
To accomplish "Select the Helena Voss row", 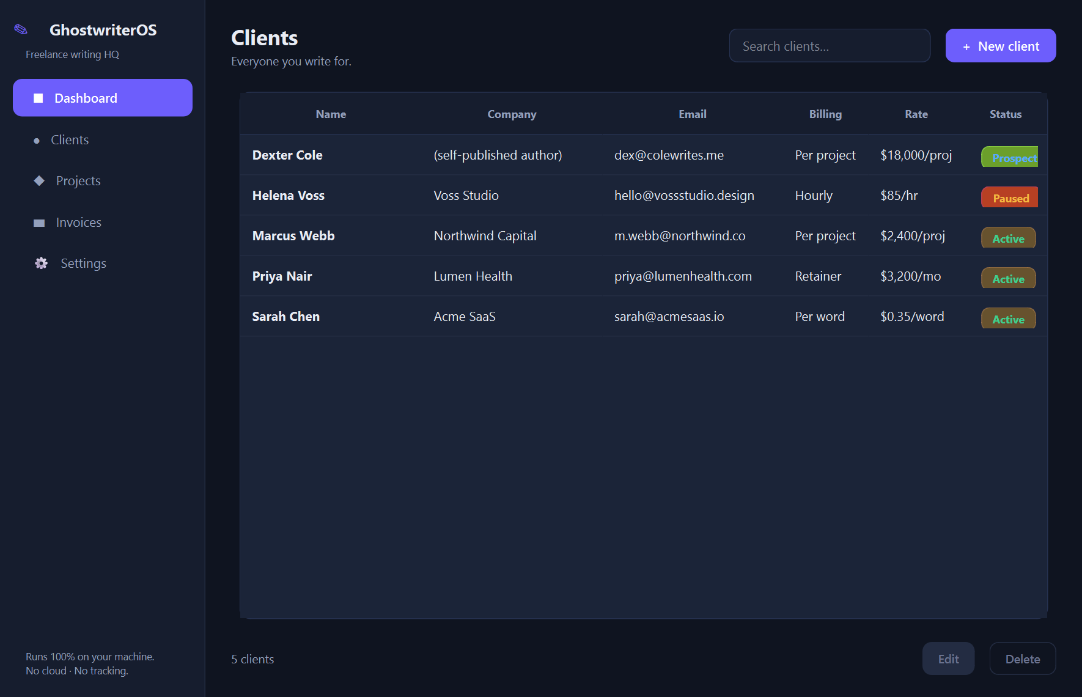I will click(644, 195).
